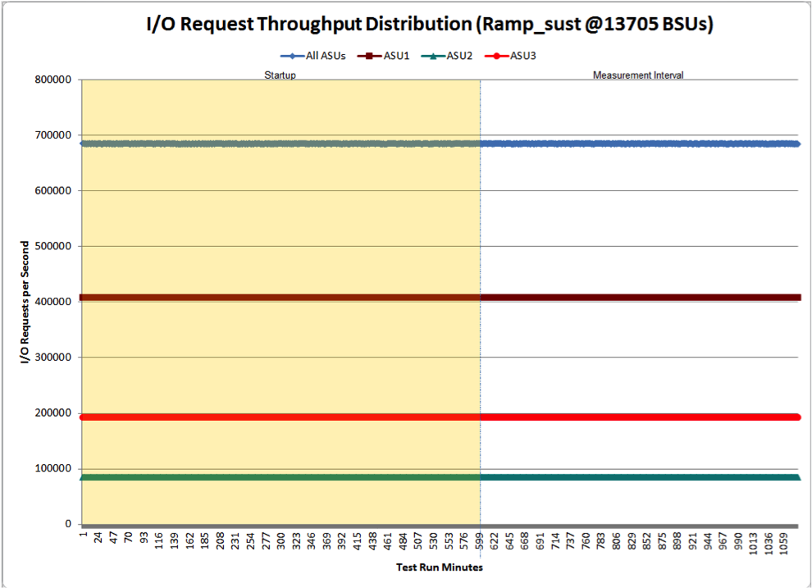The image size is (812, 588).
Task: Click the 400000 y-axis label
Action: point(52,302)
